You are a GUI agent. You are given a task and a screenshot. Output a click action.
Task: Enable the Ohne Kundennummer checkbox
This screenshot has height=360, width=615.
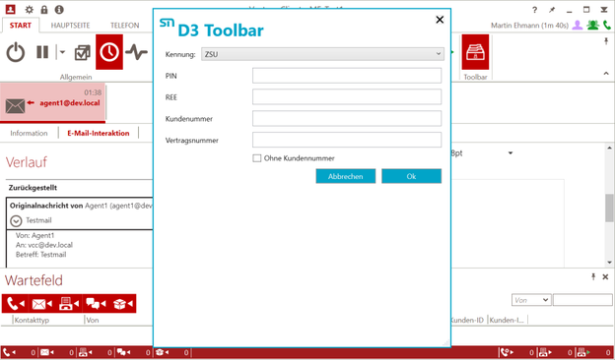coord(257,158)
